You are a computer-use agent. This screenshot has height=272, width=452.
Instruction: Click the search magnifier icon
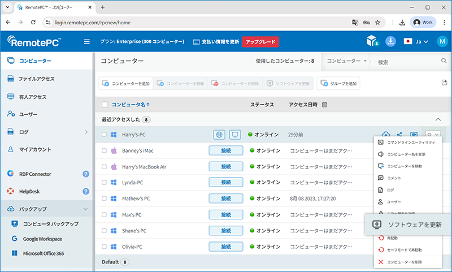pos(444,61)
